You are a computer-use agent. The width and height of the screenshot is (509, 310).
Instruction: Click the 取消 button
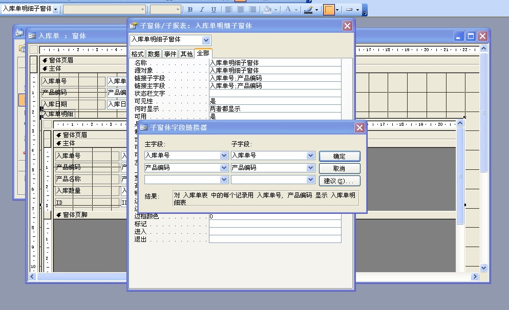pyautogui.click(x=340, y=169)
